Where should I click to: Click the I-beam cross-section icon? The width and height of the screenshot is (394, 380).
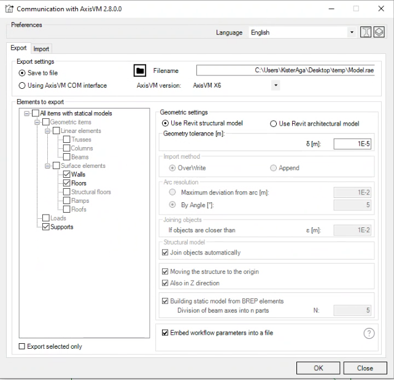coord(366,32)
